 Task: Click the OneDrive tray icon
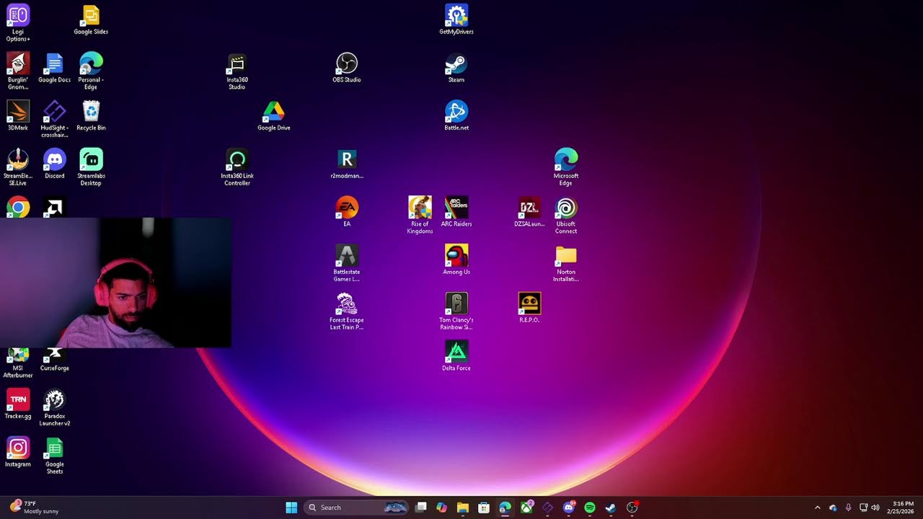click(833, 507)
